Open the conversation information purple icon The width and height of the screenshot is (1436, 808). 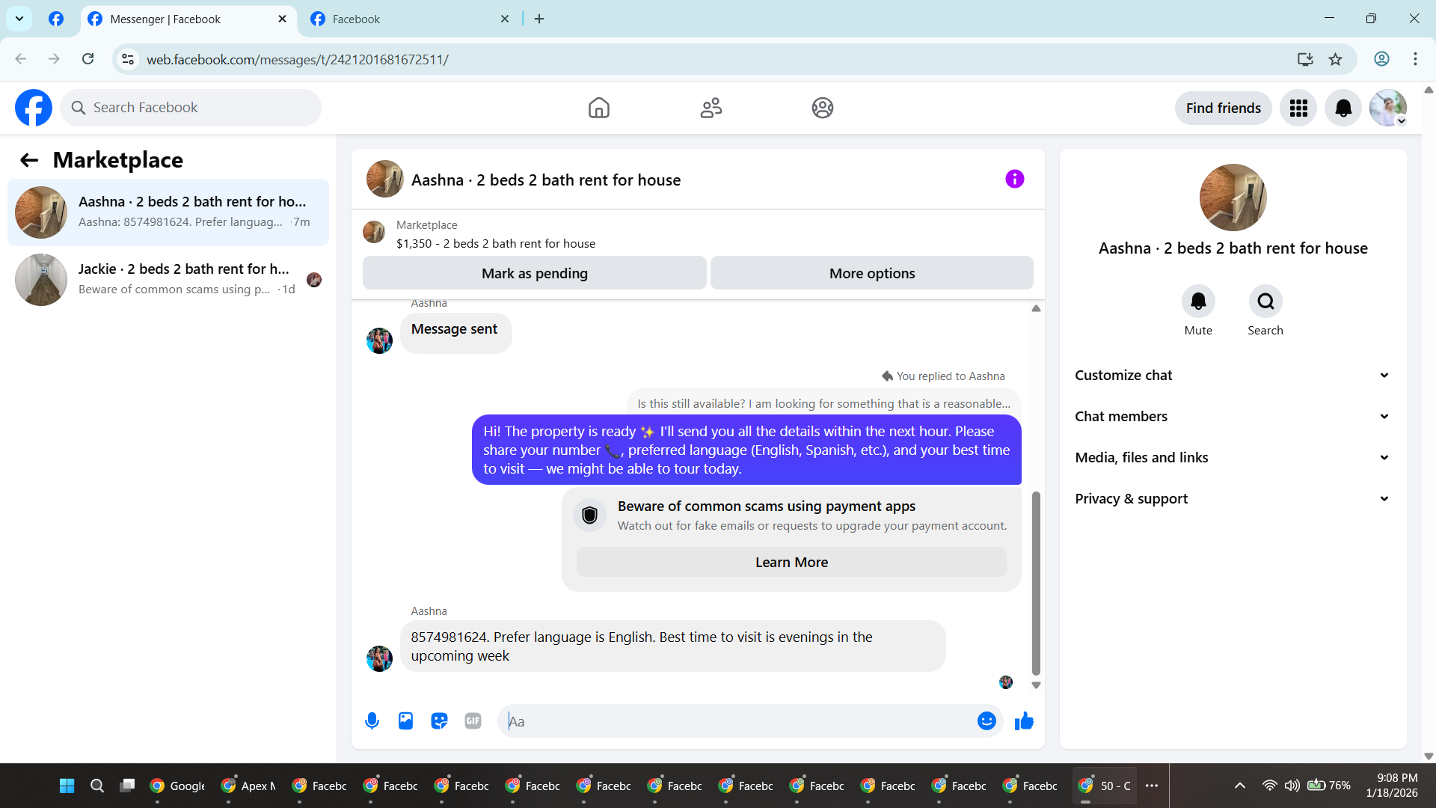click(1014, 180)
